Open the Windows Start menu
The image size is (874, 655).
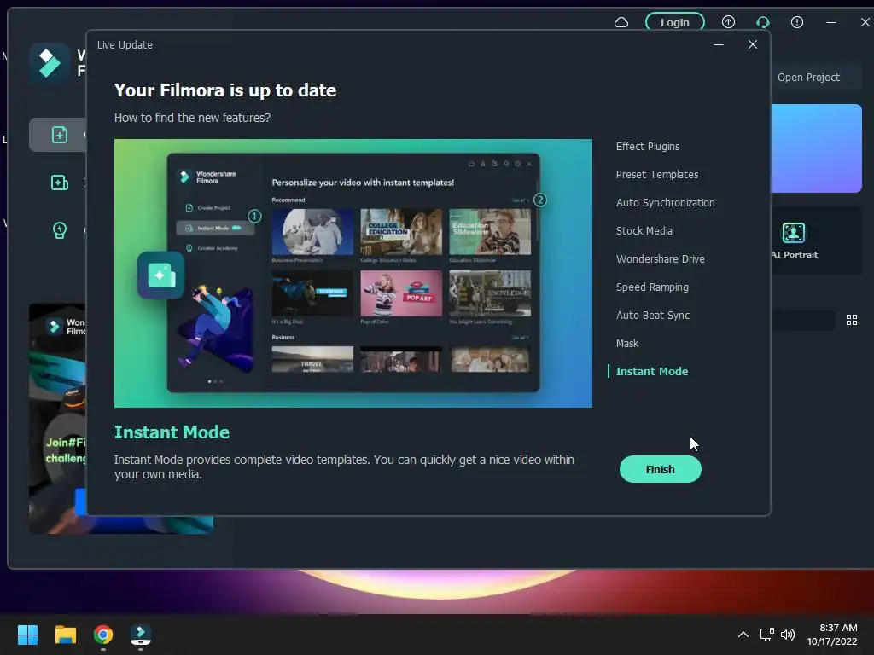click(x=27, y=635)
